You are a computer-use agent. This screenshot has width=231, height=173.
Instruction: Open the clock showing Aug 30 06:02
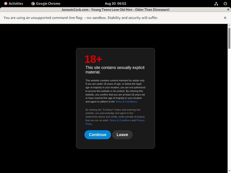click(x=115, y=3)
